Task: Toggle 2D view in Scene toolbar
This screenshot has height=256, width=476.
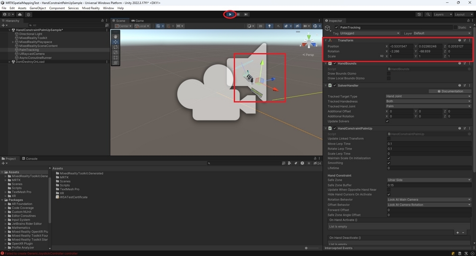Action: 260,26
